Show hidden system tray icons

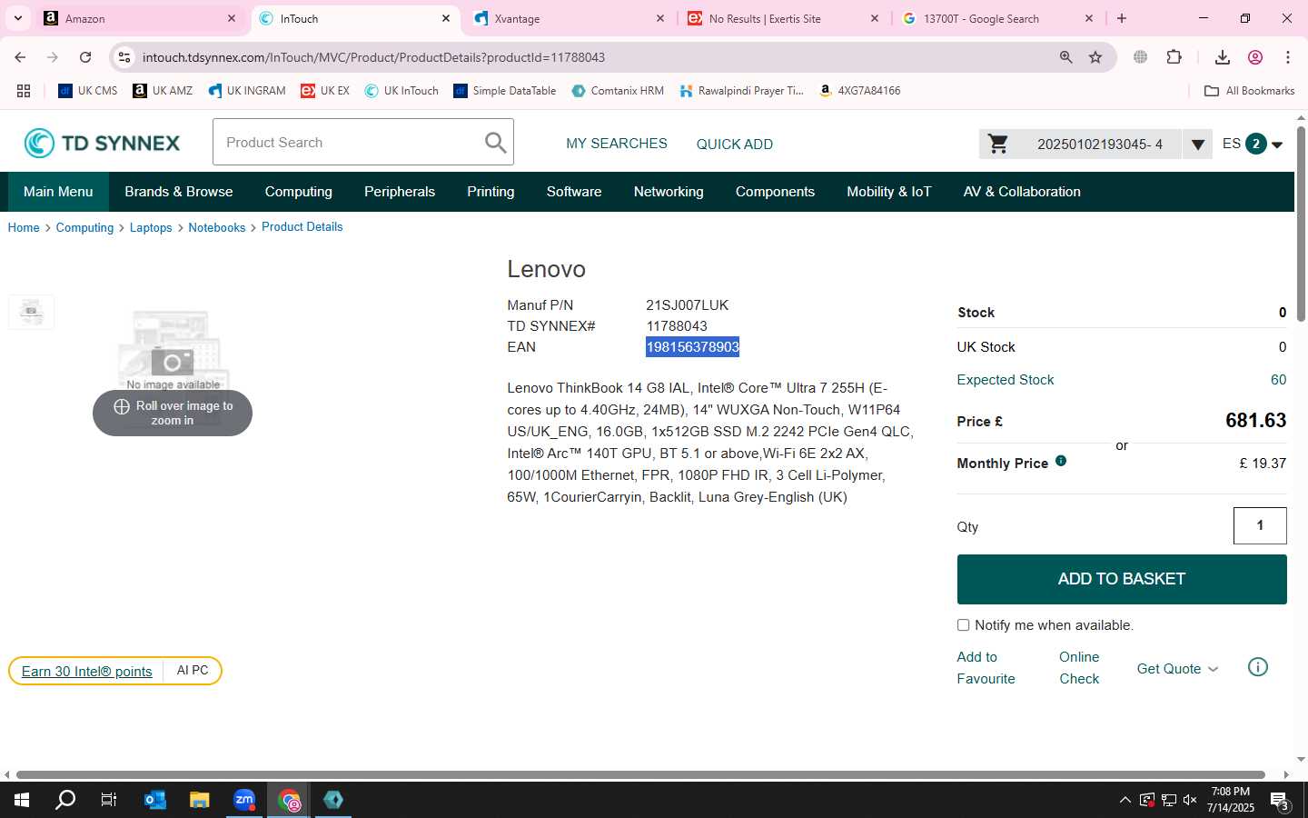click(x=1125, y=801)
